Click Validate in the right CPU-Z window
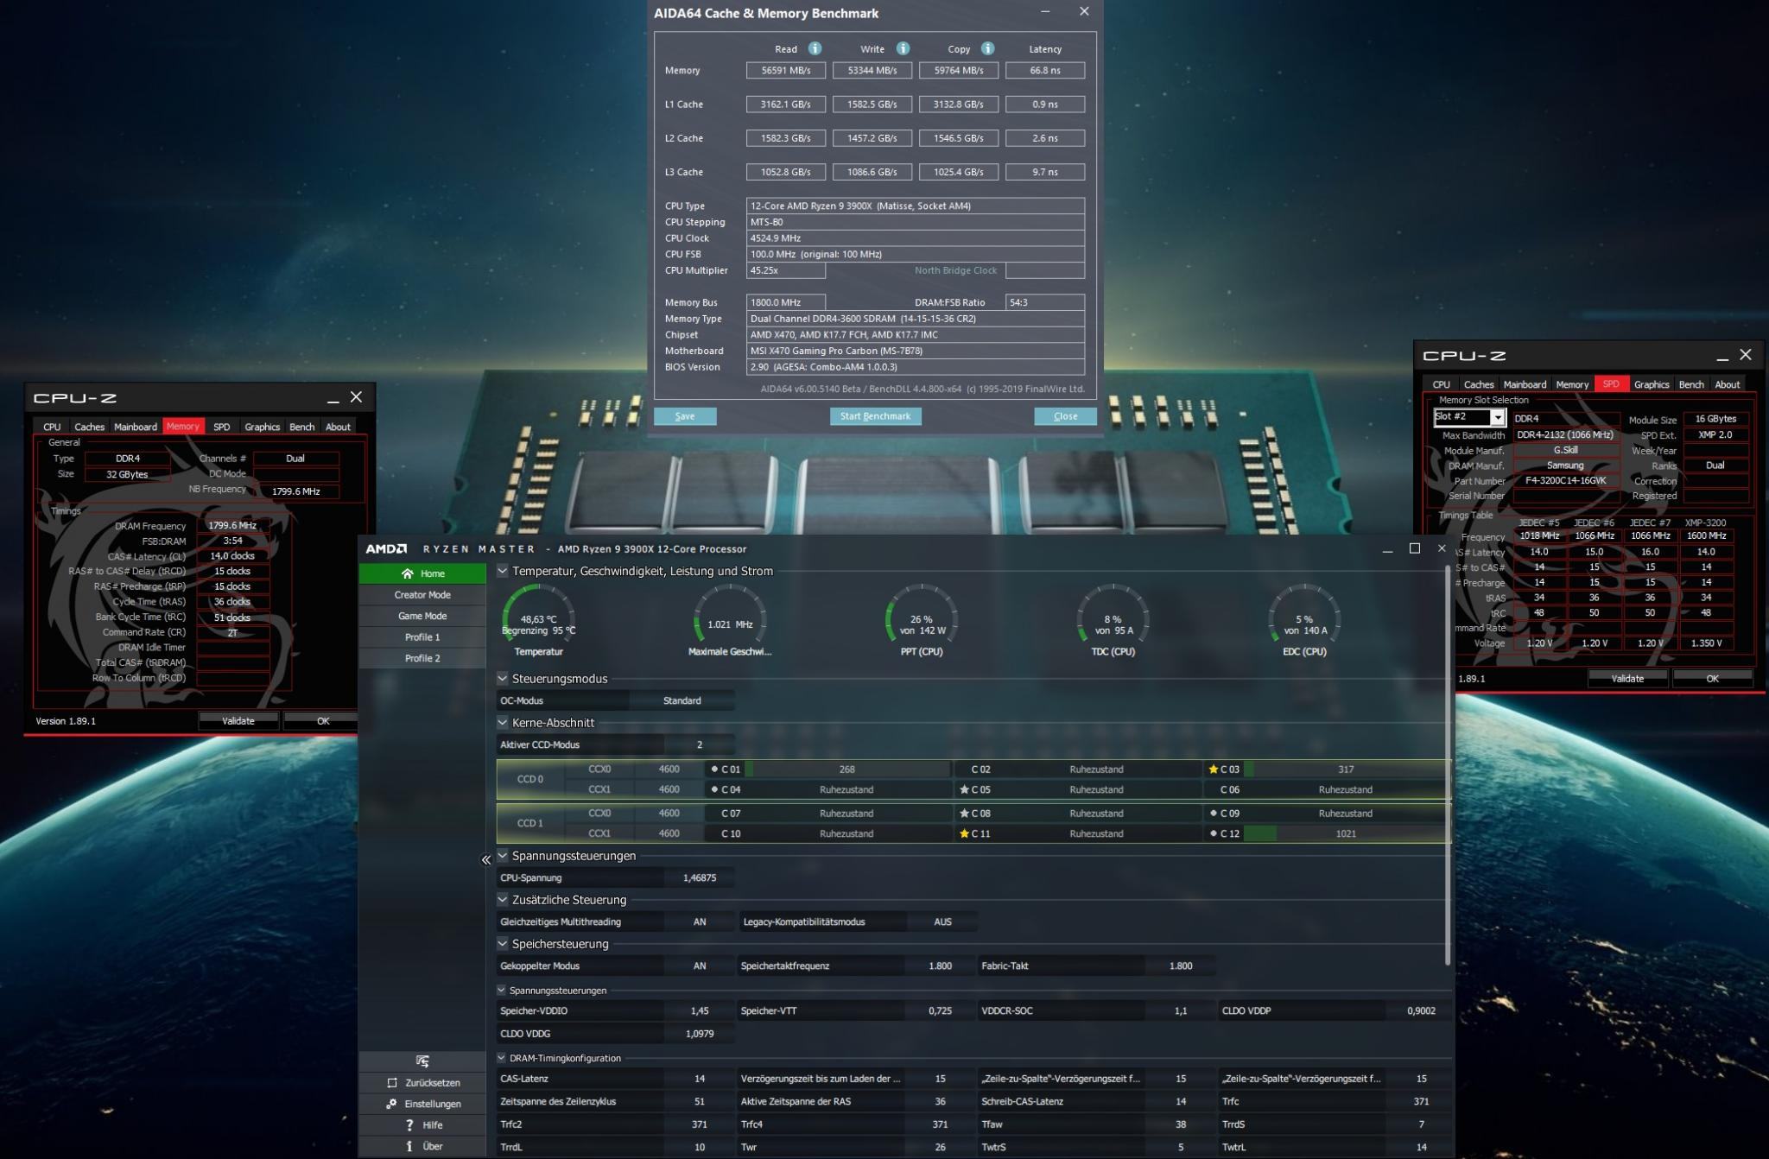This screenshot has height=1159, width=1769. click(1627, 679)
